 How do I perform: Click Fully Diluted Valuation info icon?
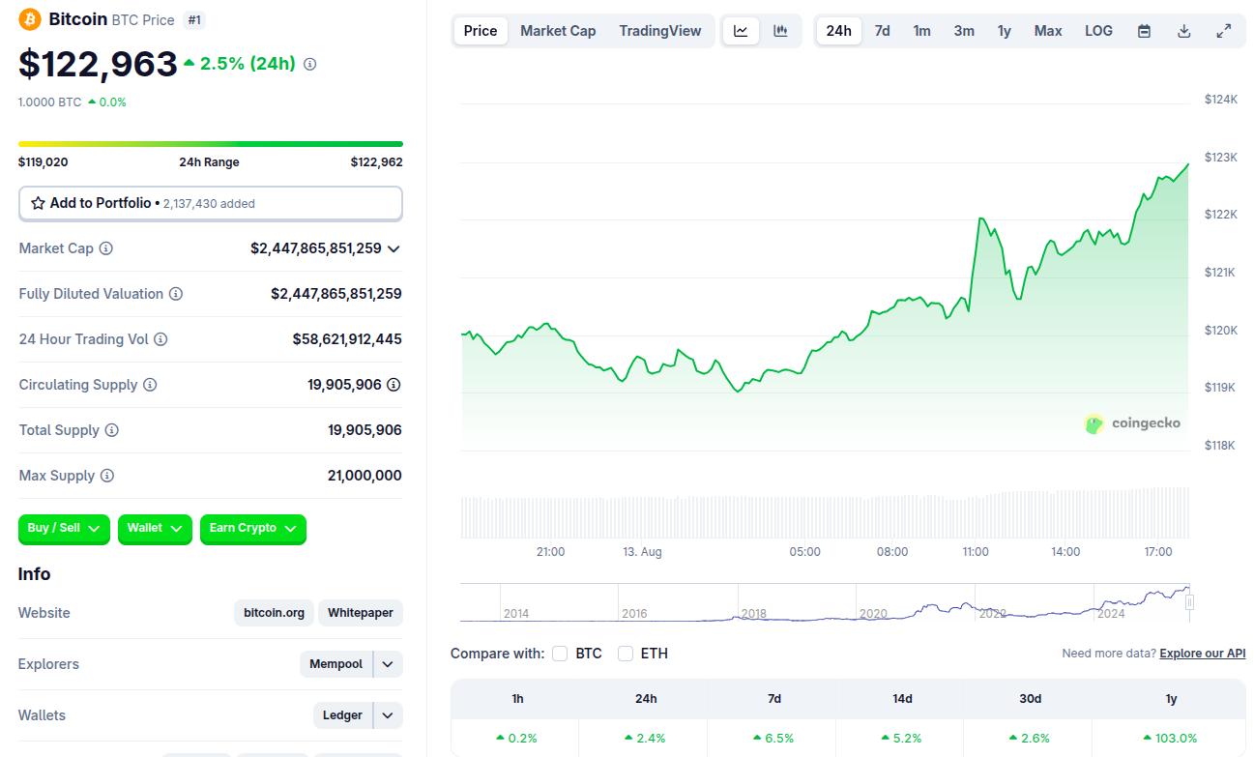(176, 294)
